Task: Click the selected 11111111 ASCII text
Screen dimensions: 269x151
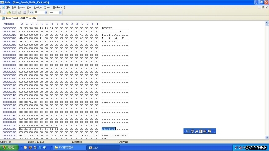Action: point(108,129)
